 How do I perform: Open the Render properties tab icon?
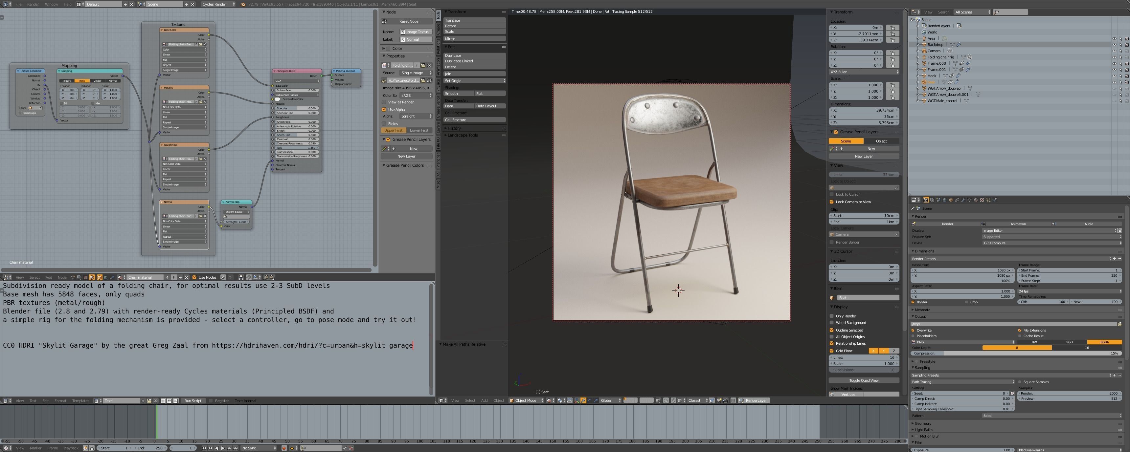926,200
